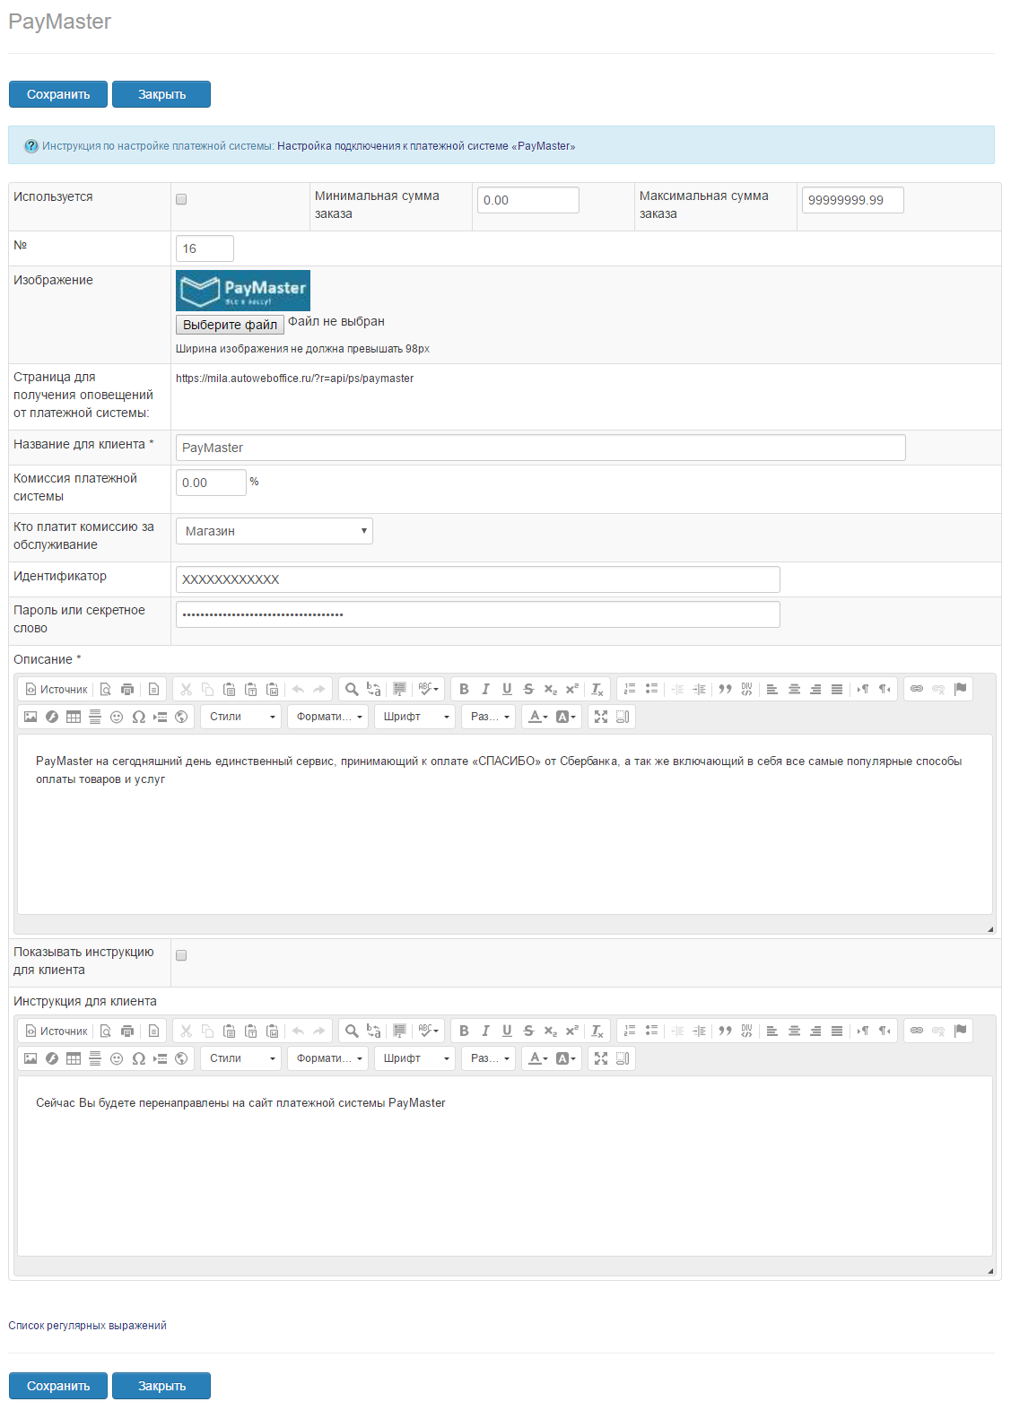Viewport: 1011px width, 1410px height.
Task: Open Find tool in Описание editor toolbar
Action: pyautogui.click(x=352, y=689)
